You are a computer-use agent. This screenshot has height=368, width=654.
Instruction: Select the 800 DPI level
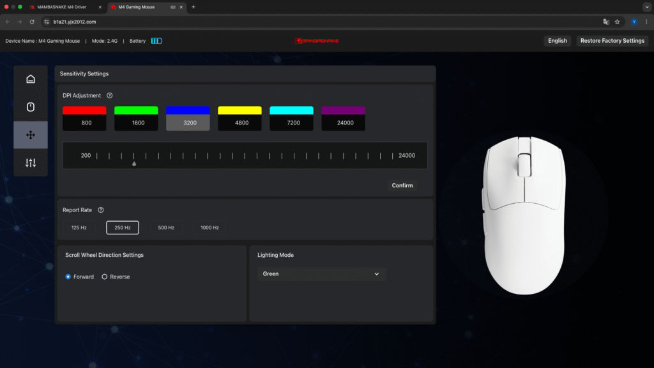(x=84, y=123)
